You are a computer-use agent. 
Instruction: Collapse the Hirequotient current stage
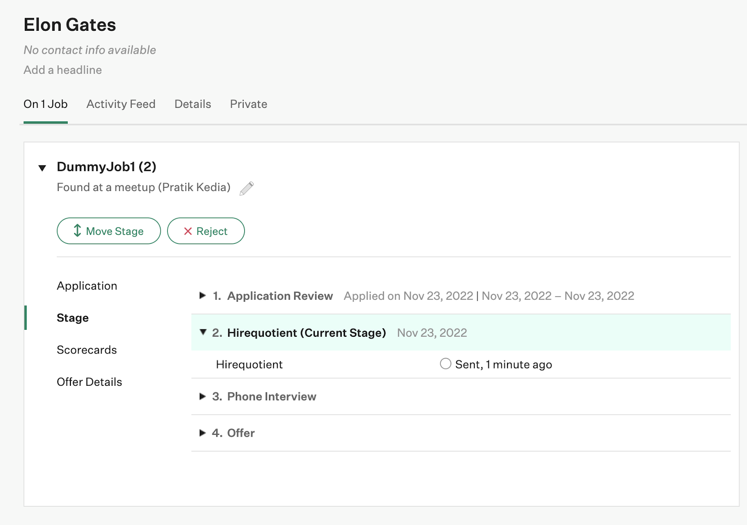[x=203, y=332]
